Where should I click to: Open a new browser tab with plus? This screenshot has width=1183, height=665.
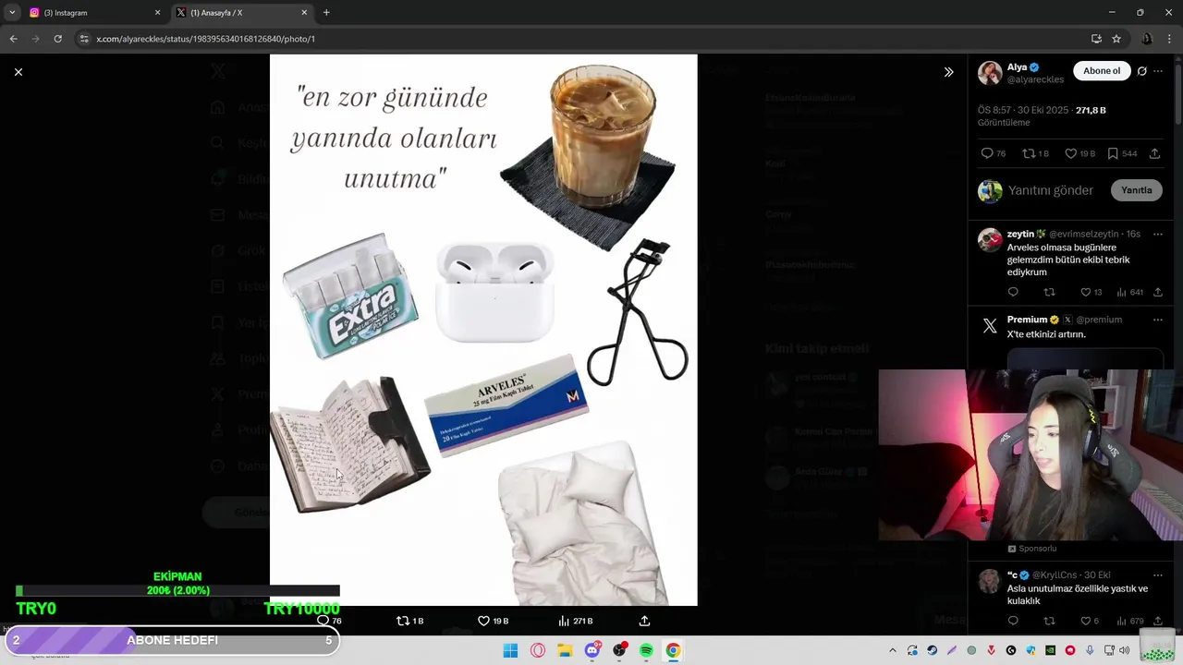[326, 13]
